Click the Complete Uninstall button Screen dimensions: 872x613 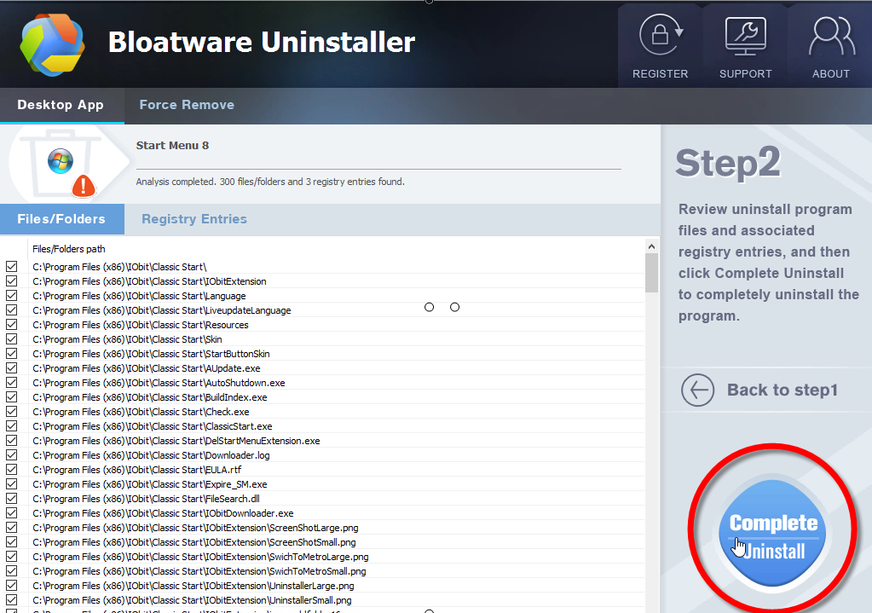[x=772, y=534]
